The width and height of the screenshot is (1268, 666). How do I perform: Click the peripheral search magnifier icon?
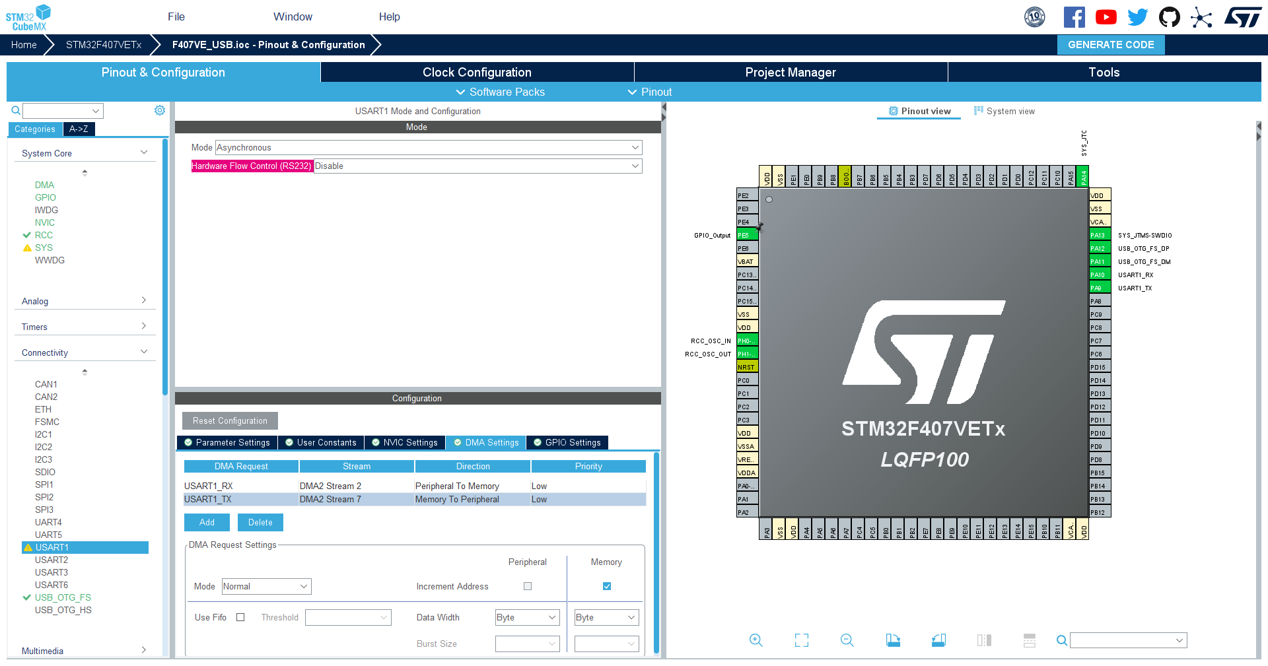15,110
